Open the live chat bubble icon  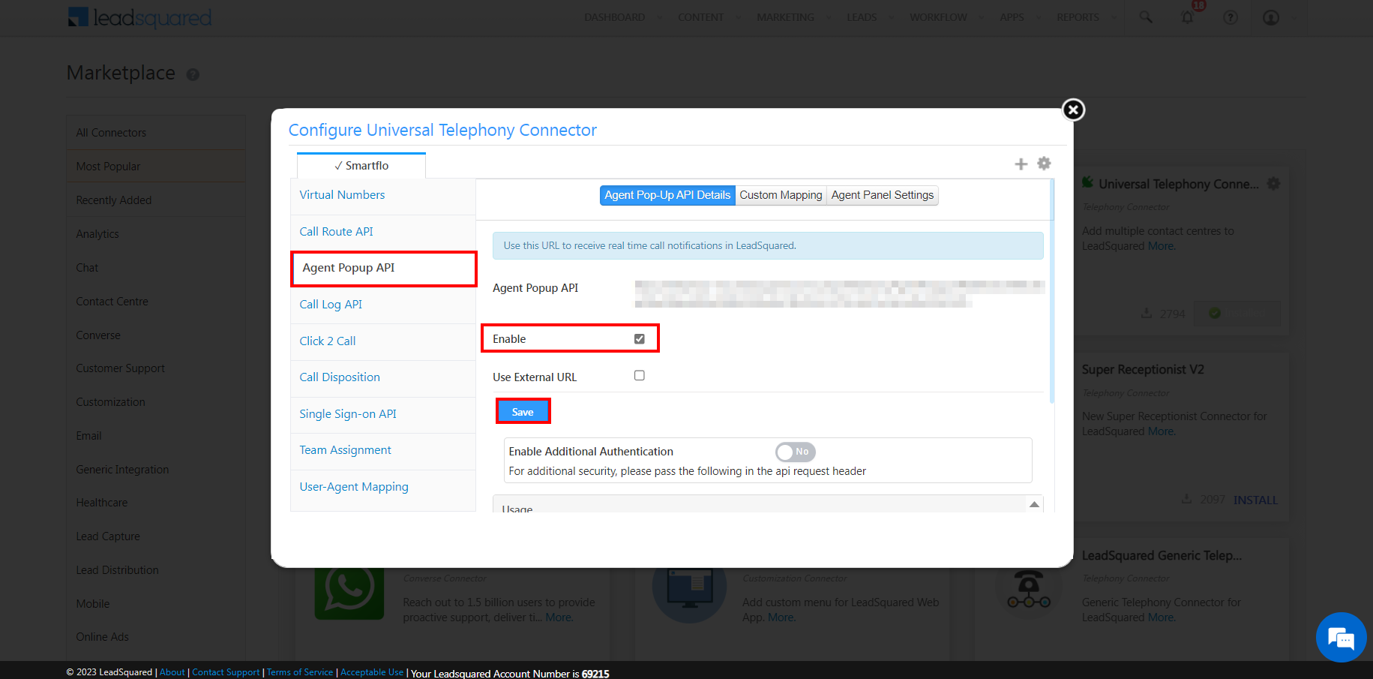pyautogui.click(x=1341, y=638)
